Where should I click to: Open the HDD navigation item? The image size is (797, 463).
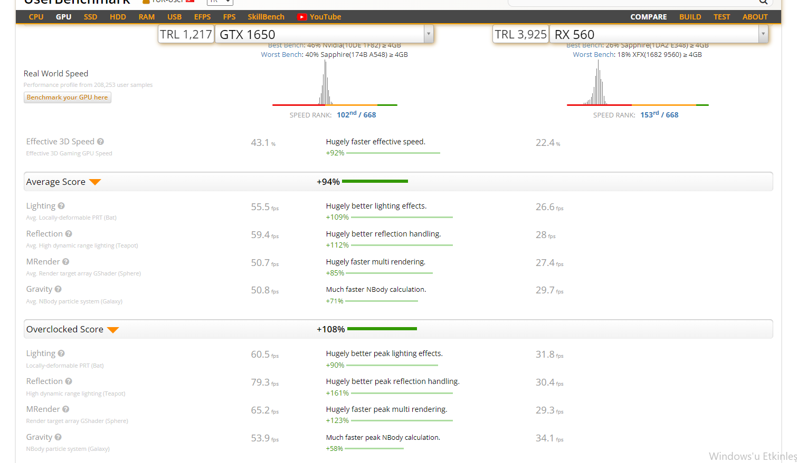[x=118, y=17]
